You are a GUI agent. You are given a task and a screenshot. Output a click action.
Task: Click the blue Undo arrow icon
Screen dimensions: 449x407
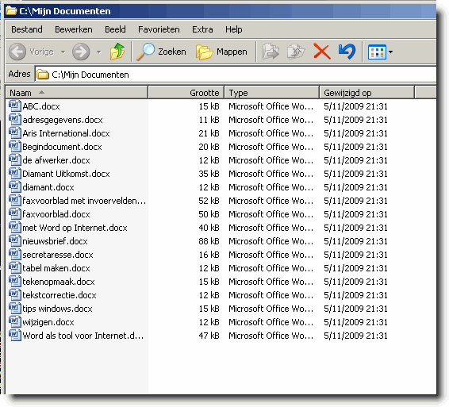(347, 52)
